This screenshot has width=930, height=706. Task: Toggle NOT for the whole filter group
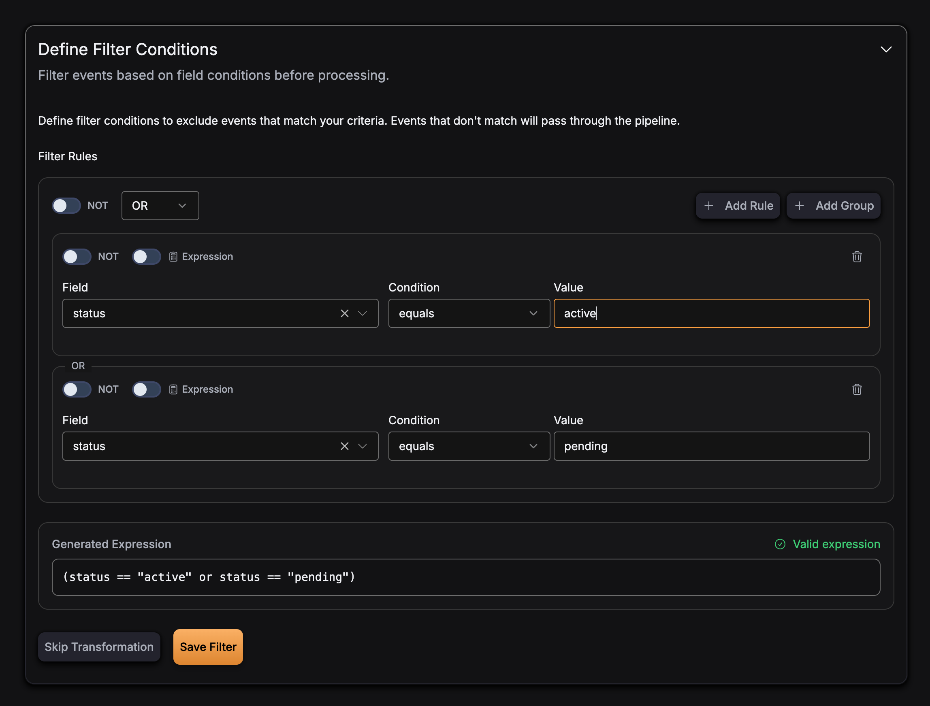[x=66, y=206]
